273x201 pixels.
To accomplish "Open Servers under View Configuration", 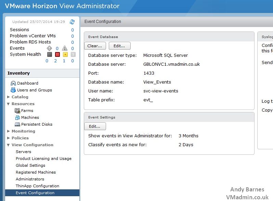I will (23, 152).
